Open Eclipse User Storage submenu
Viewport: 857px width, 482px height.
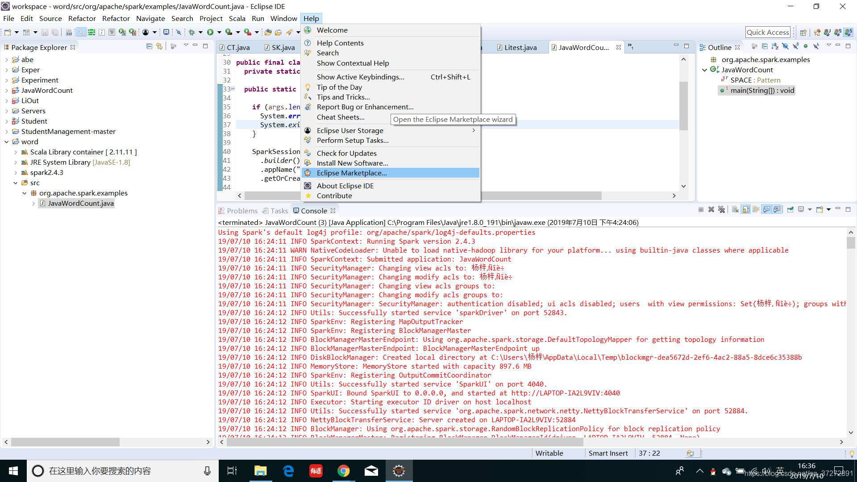click(x=391, y=131)
